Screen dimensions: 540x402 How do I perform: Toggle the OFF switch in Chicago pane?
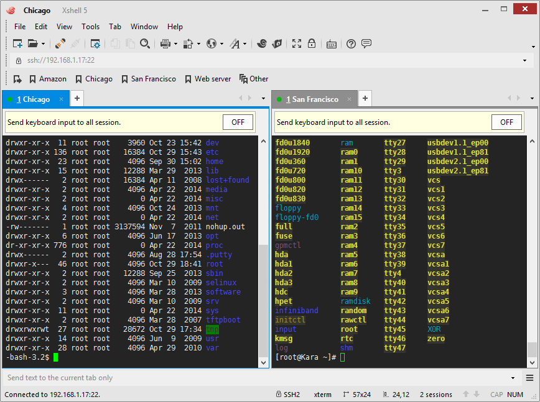coord(238,122)
